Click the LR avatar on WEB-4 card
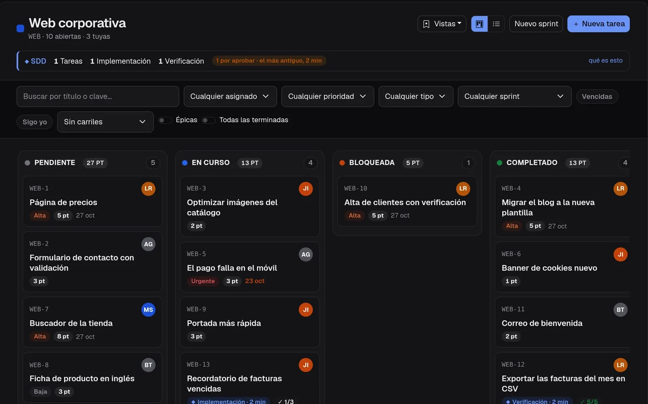Screen dimensions: 648x404 point(620,189)
